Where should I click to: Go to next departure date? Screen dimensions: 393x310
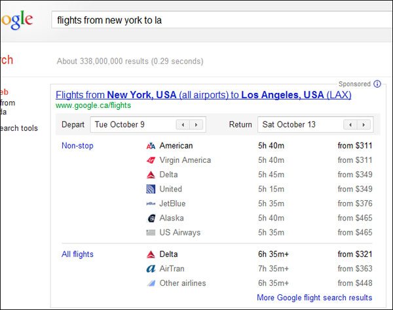(196, 124)
